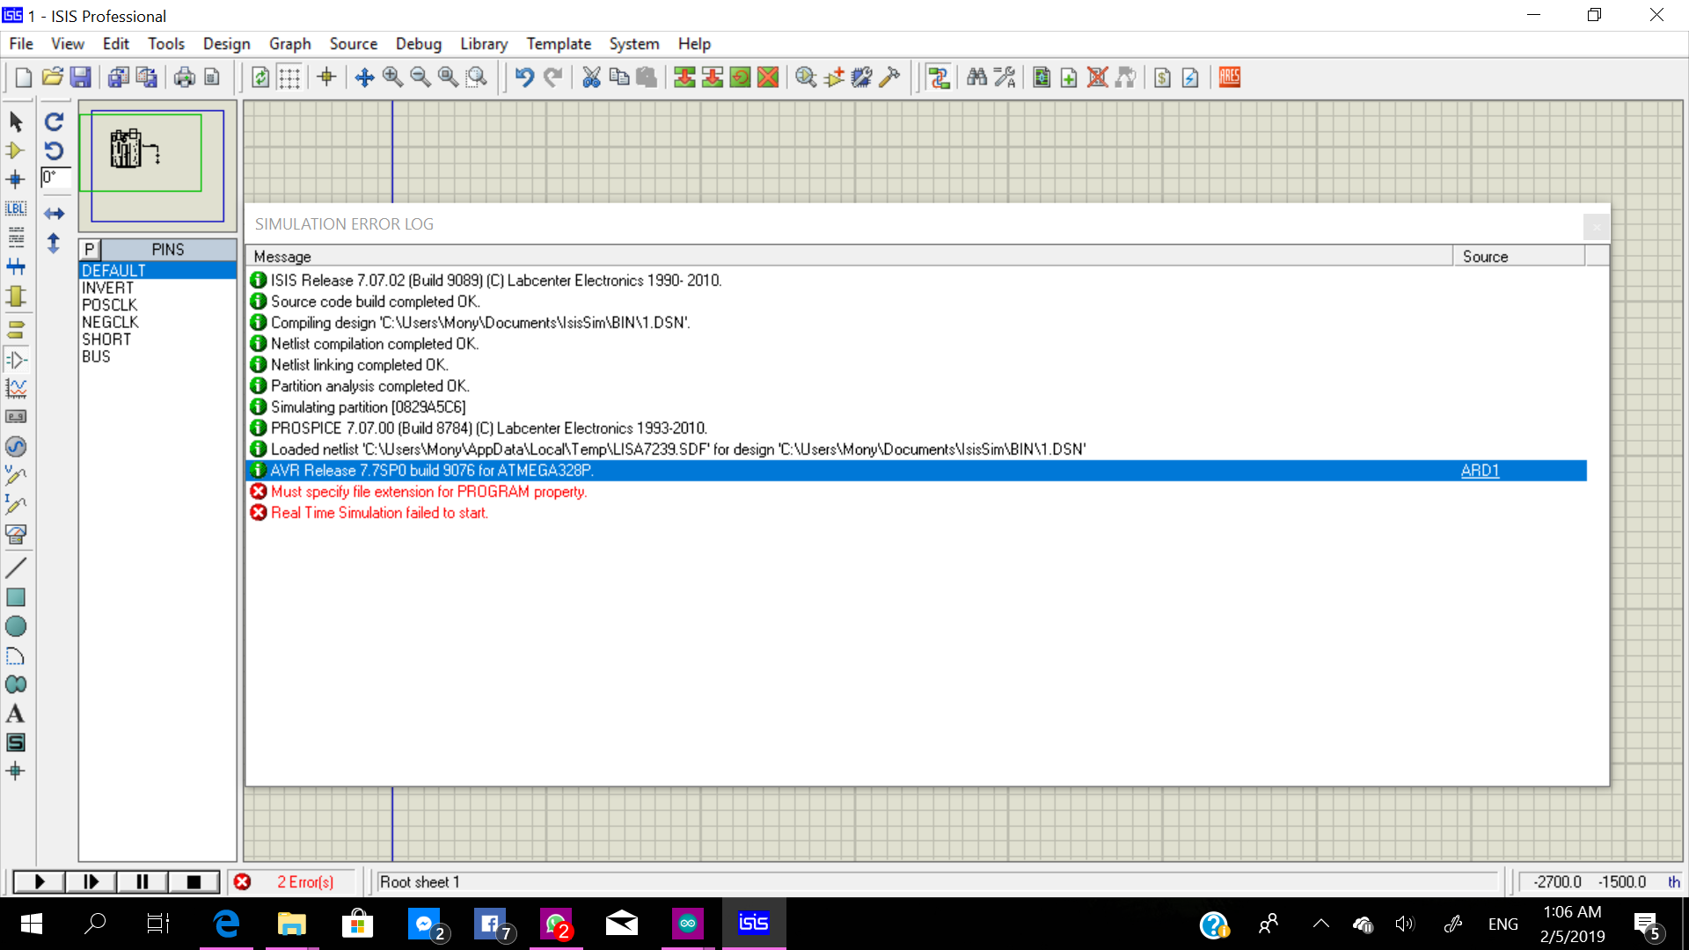Select the graph mode tool
The image size is (1689, 950).
tap(16, 388)
